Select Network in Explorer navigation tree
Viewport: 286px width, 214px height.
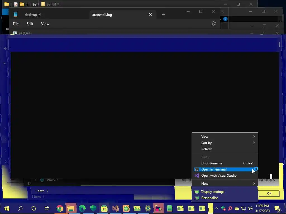(x=52, y=180)
